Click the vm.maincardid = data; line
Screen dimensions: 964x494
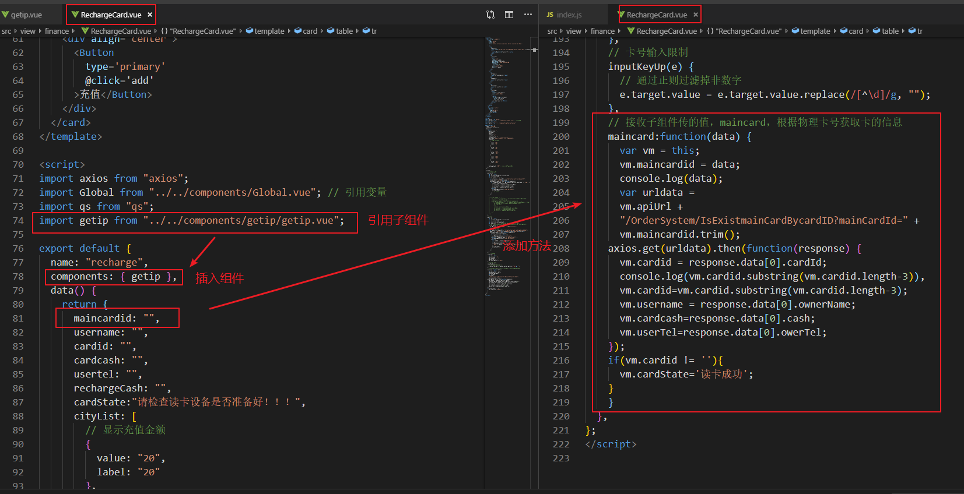680,164
